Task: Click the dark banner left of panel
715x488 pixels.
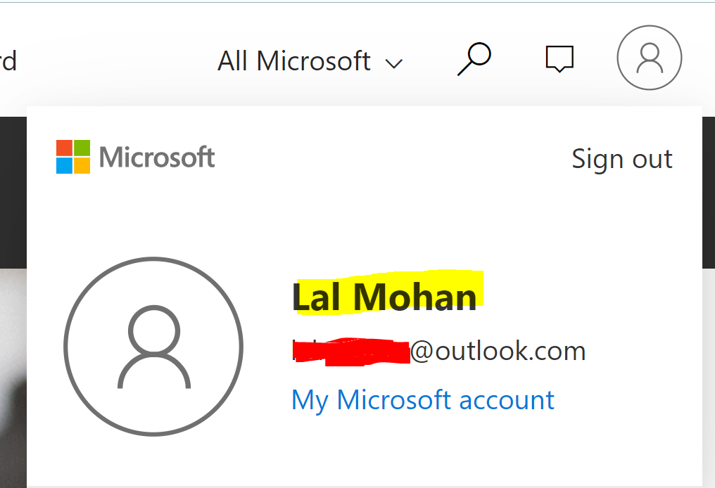Action: (x=13, y=190)
